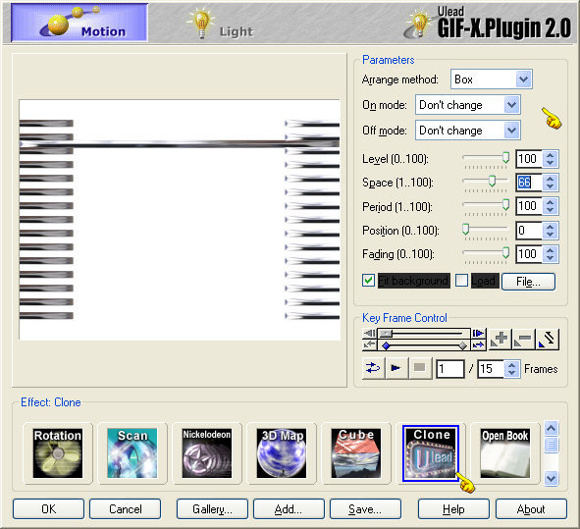Select the Scan effect thumbnail

132,453
